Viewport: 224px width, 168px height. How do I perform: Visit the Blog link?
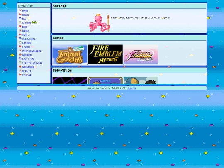(25, 27)
